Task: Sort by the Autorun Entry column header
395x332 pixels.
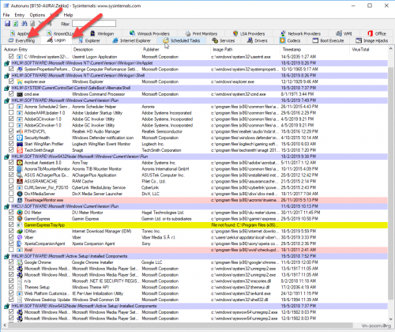Action: click(36, 50)
